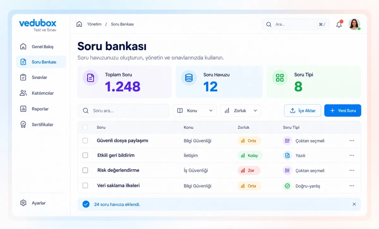Click the Katılımcılar people icon in sidebar

click(23, 93)
